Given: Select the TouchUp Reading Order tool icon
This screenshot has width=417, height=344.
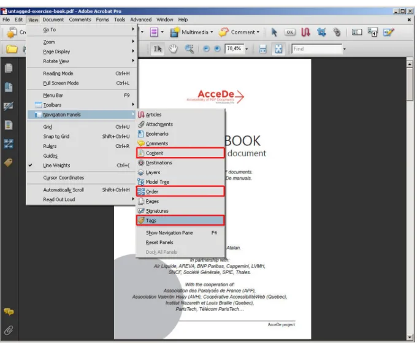Looking at the screenshot, I should pyautogui.click(x=373, y=32).
